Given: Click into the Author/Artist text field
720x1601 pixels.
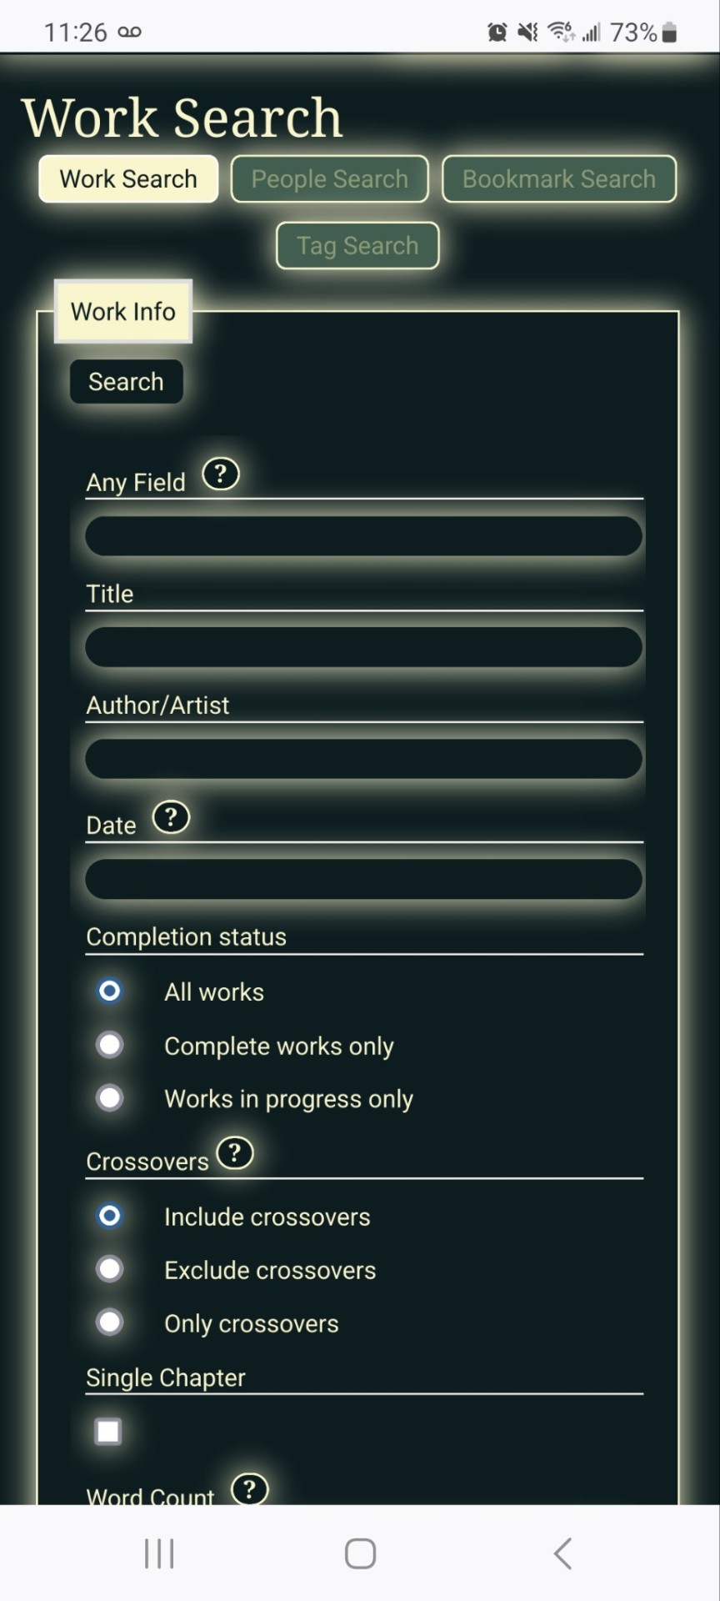Looking at the screenshot, I should [363, 759].
